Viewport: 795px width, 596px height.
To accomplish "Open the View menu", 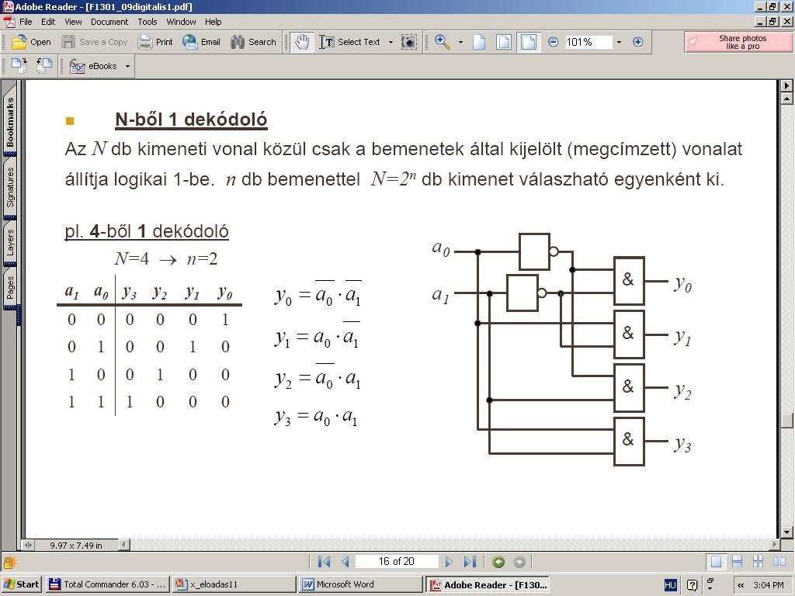I will (x=73, y=22).
